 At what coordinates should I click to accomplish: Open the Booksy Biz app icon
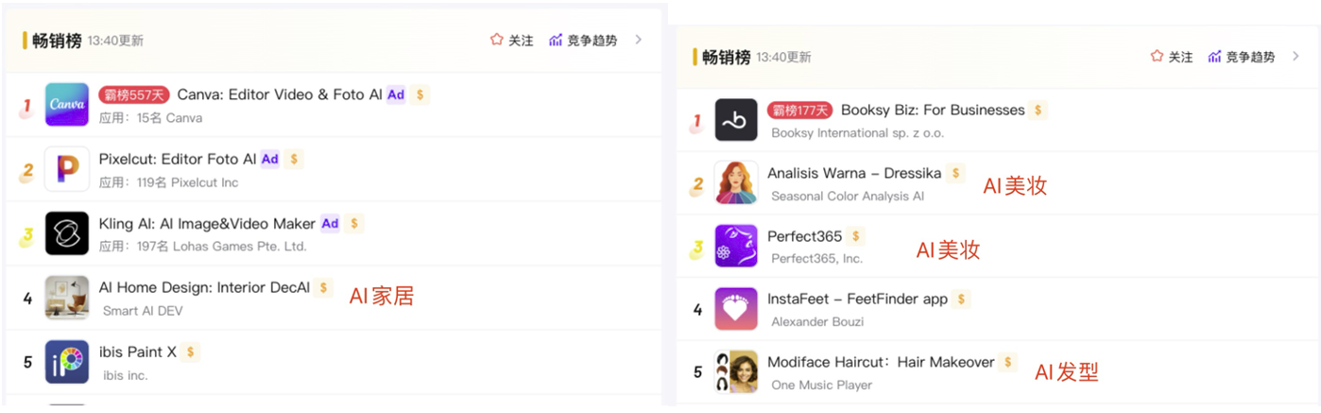(x=736, y=120)
